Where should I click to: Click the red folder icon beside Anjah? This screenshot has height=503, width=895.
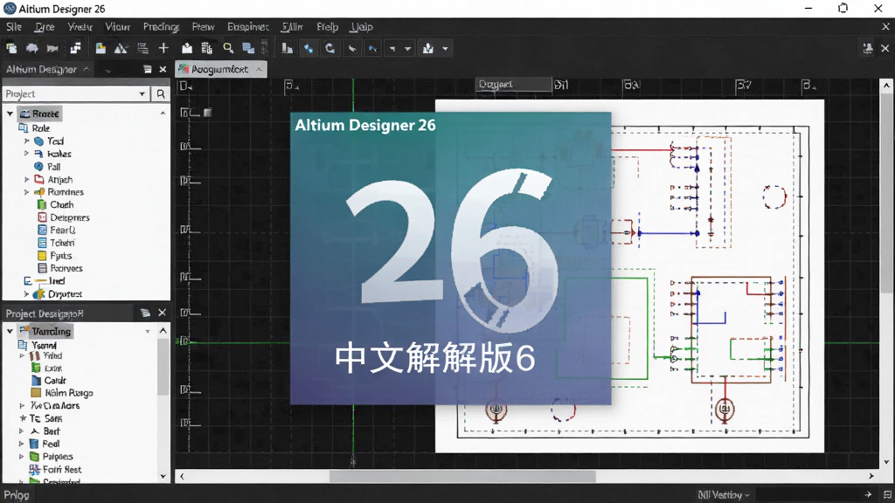pos(39,179)
